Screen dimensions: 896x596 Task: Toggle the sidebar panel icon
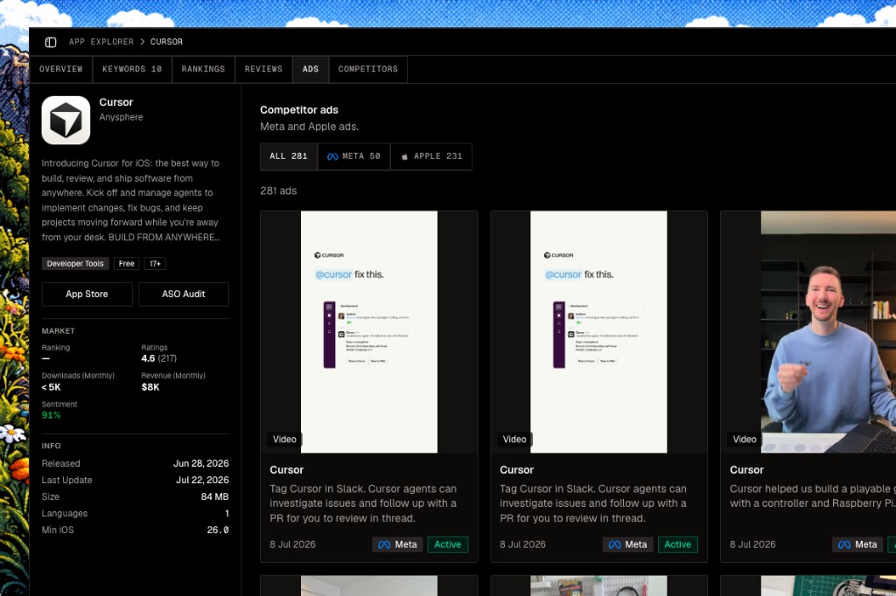coord(51,42)
